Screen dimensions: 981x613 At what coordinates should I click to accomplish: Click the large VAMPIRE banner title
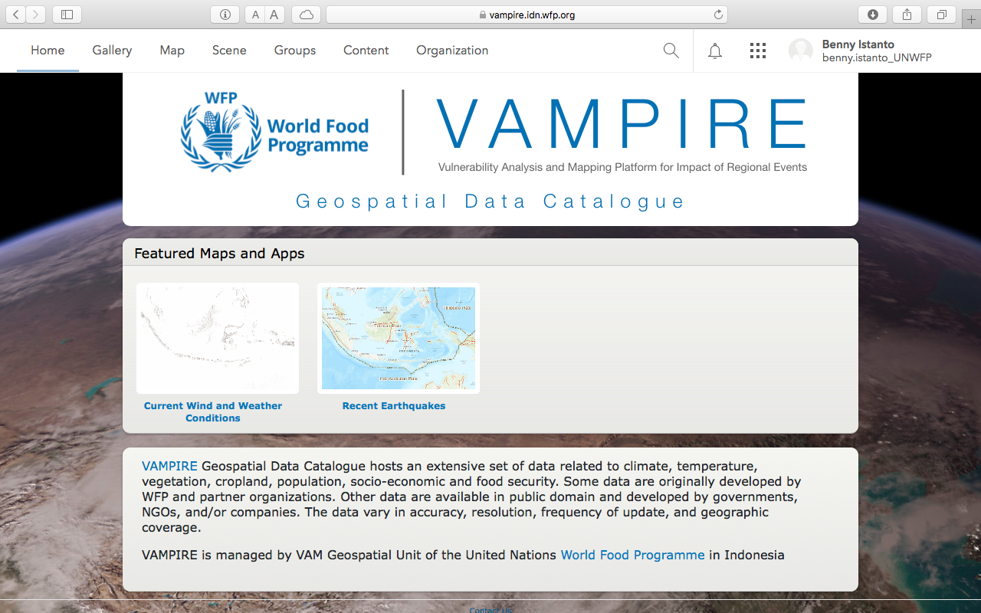tap(622, 124)
